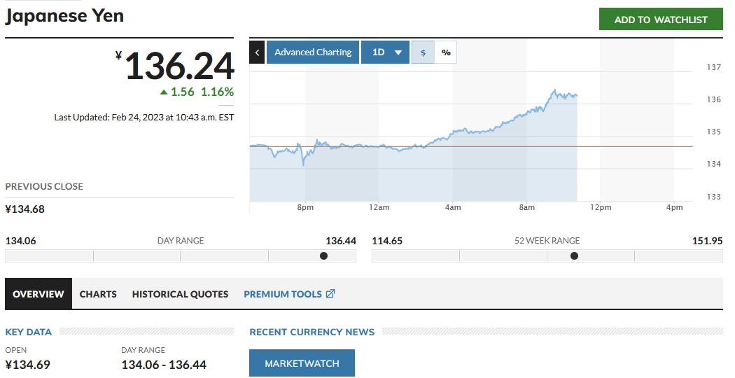Go to Historical Quotes tab
The width and height of the screenshot is (735, 378).
tap(180, 294)
